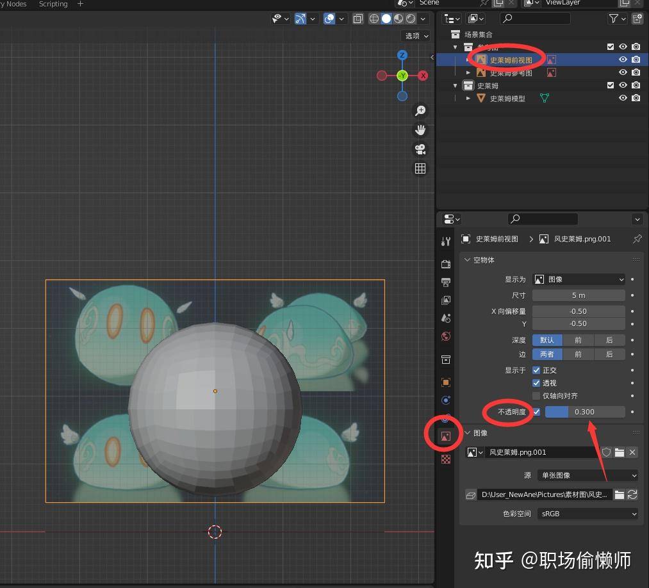Click the red X axis gizmo ball

tap(423, 76)
